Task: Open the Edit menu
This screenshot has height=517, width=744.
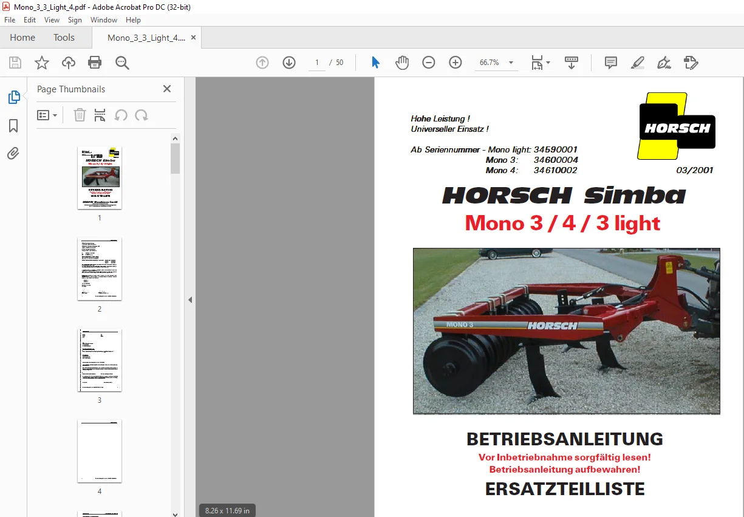Action: [30, 20]
